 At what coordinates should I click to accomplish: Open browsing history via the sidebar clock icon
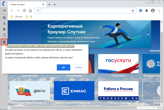coord(4,35)
